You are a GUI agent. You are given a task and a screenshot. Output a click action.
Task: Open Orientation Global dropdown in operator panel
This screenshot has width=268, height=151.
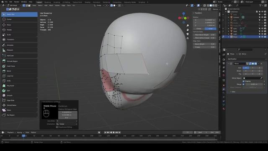(x=67, y=124)
